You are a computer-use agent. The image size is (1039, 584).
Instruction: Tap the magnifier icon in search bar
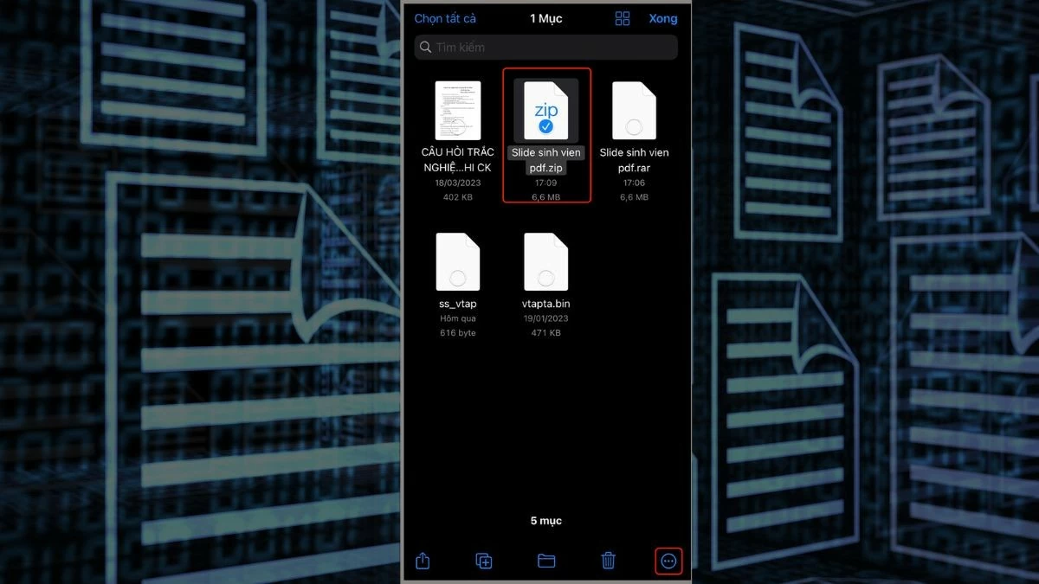[425, 47]
